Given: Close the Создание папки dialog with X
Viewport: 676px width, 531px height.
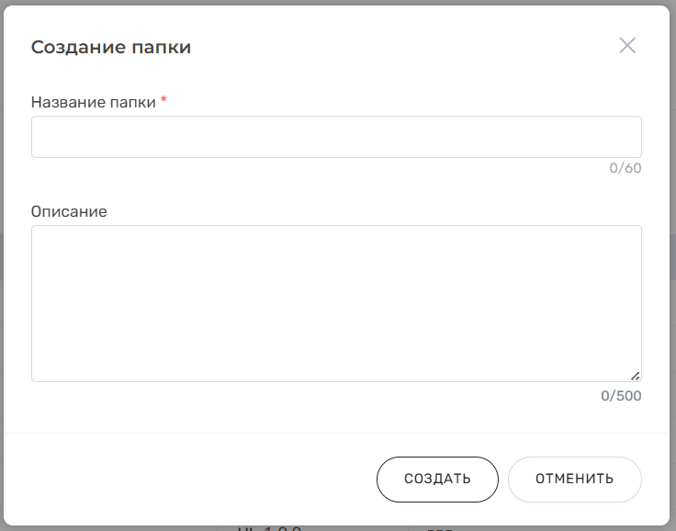Looking at the screenshot, I should pos(627,46).
